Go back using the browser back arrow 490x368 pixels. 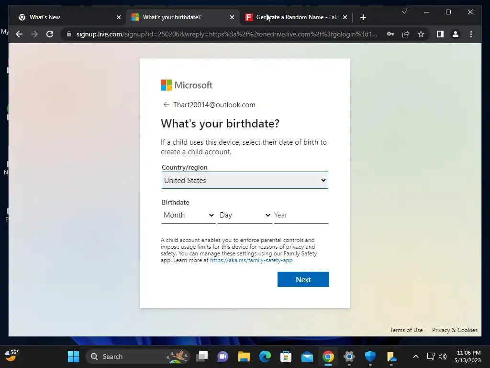point(19,34)
